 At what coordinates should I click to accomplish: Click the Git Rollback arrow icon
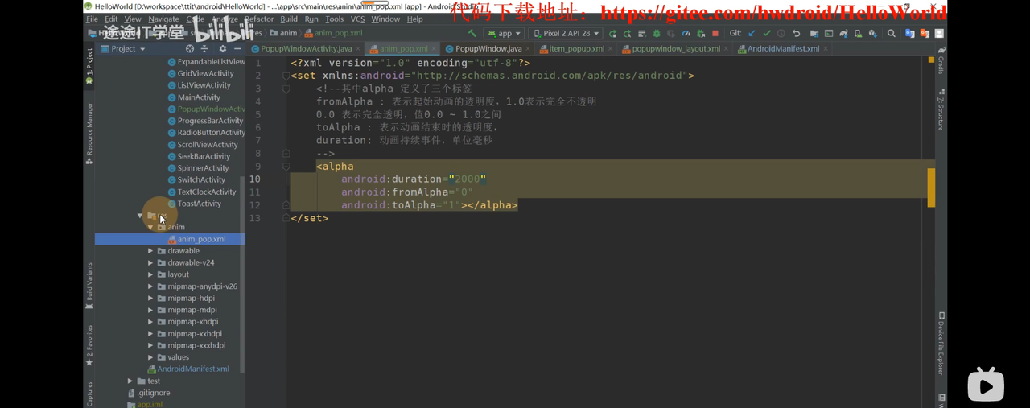tap(797, 33)
